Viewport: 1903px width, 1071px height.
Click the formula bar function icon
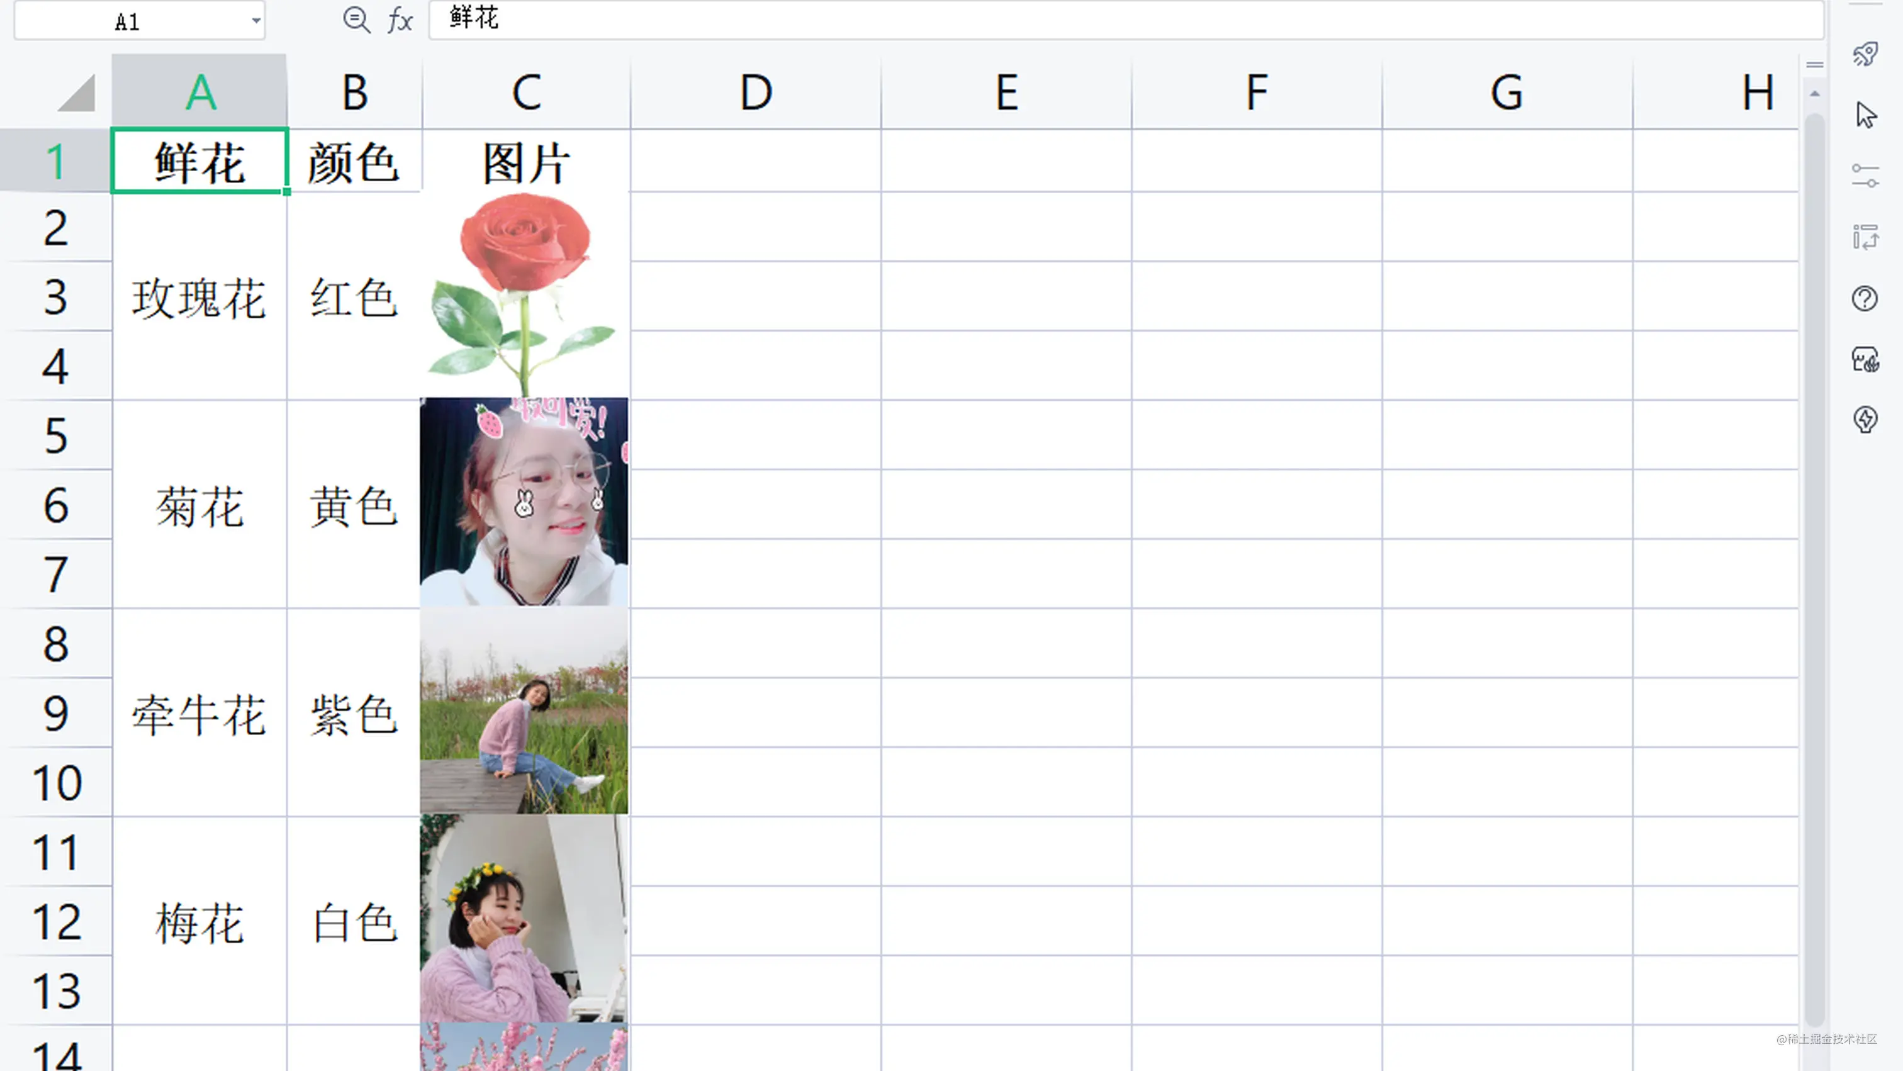pyautogui.click(x=401, y=18)
